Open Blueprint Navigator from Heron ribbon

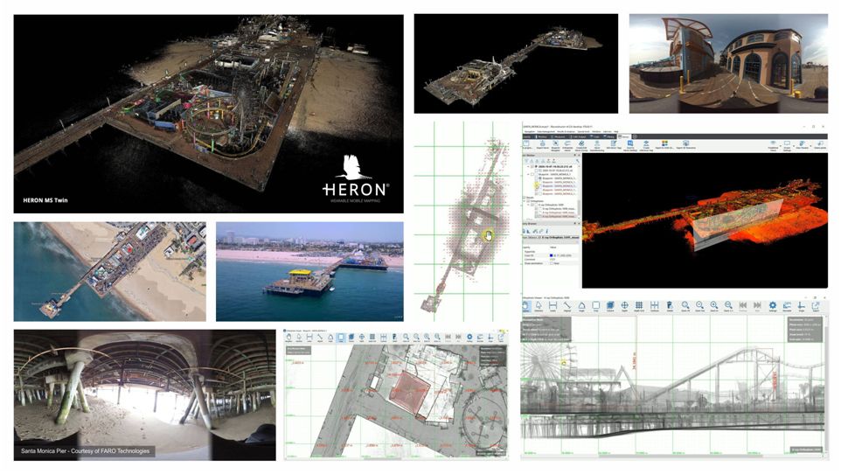tap(555, 145)
